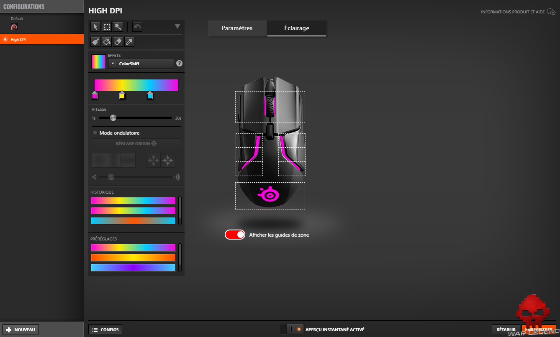Apply the orange-yellow preset gradient in Préréglages
The image size is (560, 337).
pos(133,258)
